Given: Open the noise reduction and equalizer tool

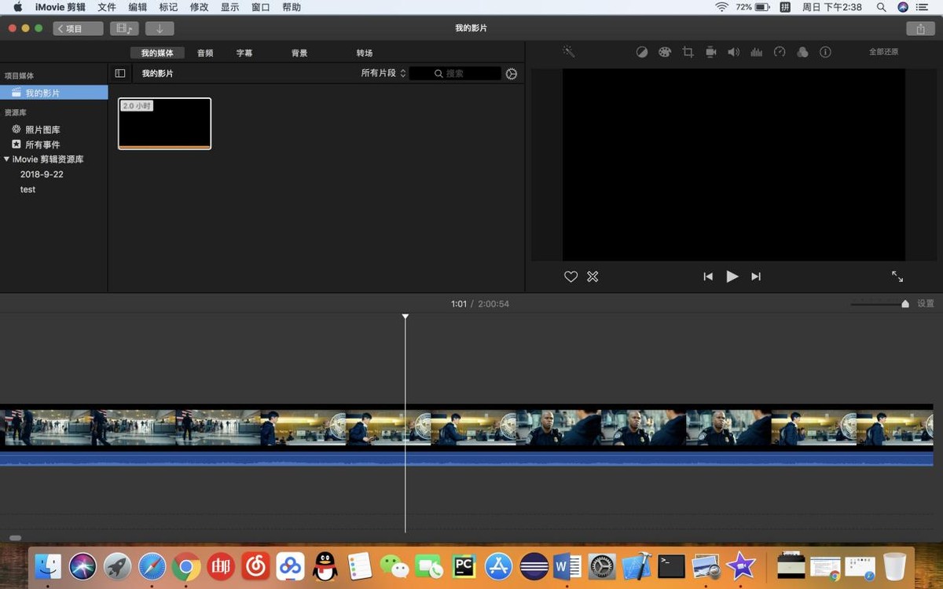Looking at the screenshot, I should click(x=756, y=53).
